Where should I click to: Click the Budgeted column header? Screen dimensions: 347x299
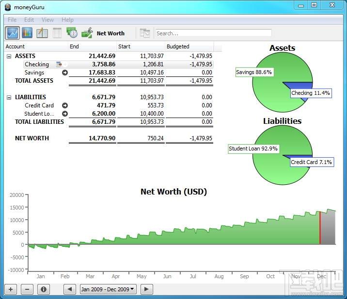[x=189, y=46]
